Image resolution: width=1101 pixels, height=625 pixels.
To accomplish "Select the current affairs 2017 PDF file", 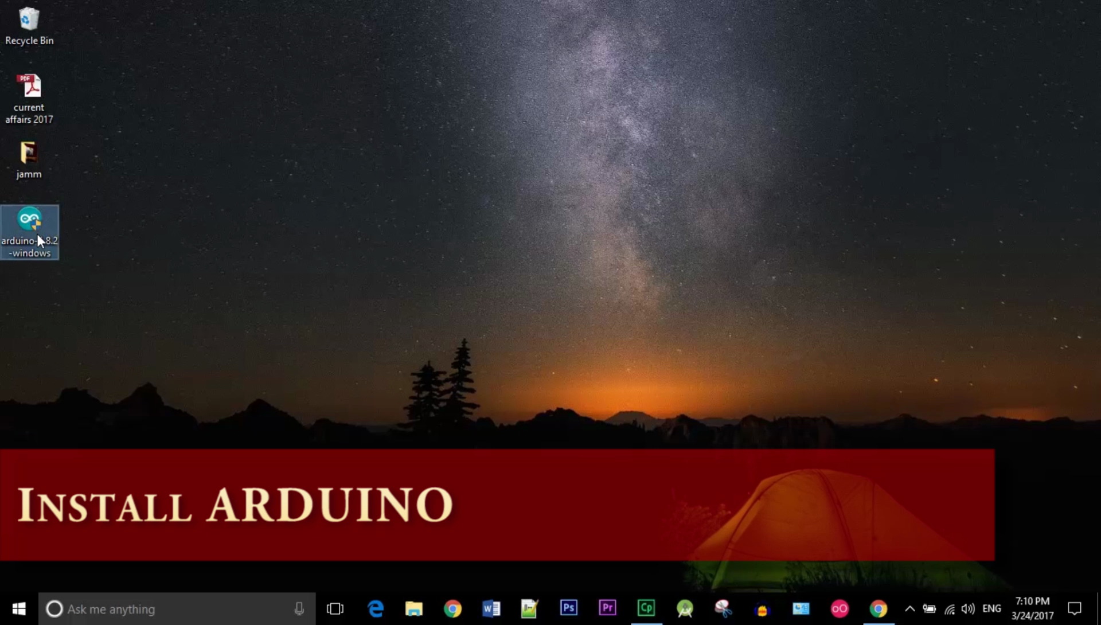I will [29, 99].
